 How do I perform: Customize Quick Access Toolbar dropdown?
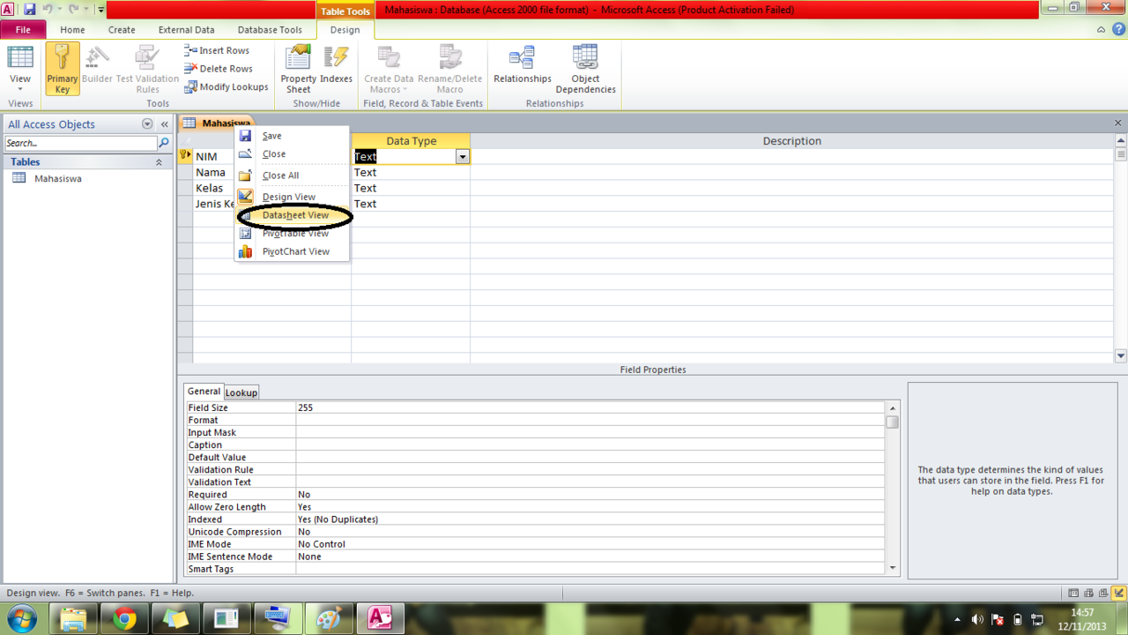100,10
